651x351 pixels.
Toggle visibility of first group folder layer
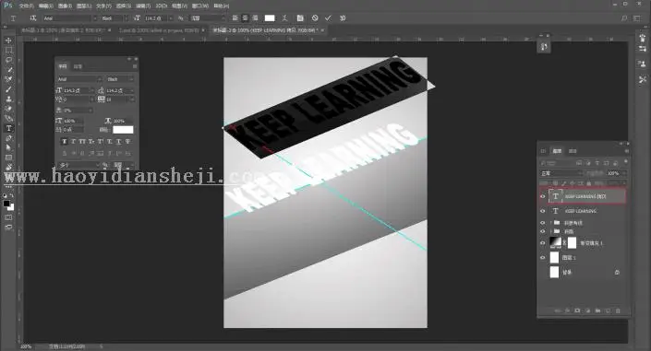point(542,223)
